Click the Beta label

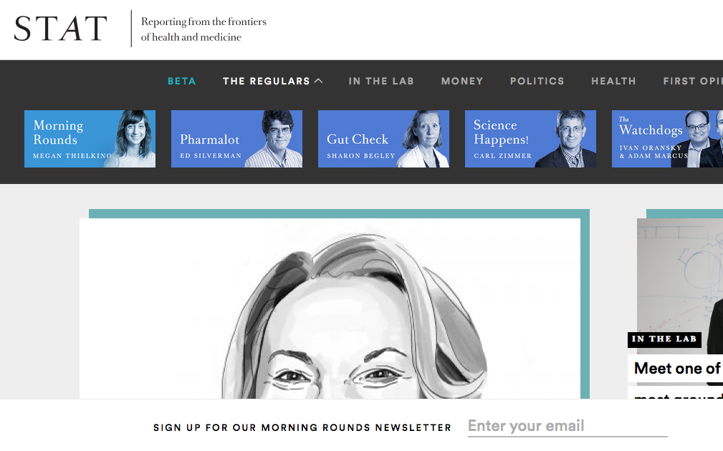182,81
